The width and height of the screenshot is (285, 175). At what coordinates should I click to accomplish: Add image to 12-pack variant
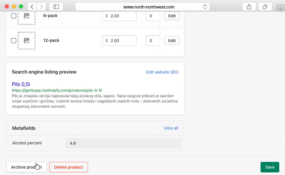[x=26, y=40]
